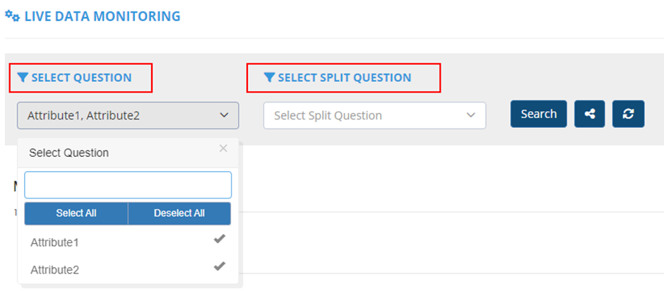Toggle the checkmark next to Attribute1
This screenshot has height=294, width=664.
[x=220, y=240]
